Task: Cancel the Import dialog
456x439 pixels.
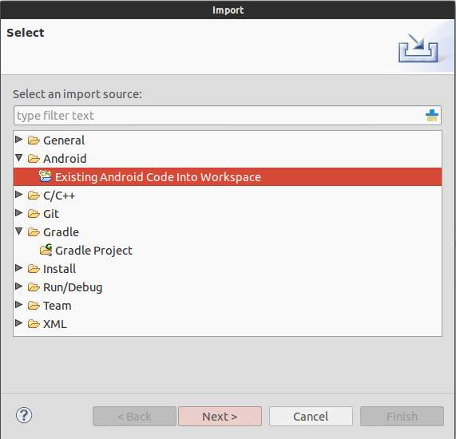Action: point(311,417)
